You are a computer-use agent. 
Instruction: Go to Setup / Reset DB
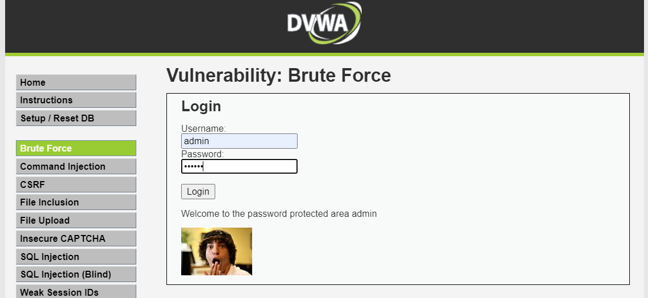[76, 118]
